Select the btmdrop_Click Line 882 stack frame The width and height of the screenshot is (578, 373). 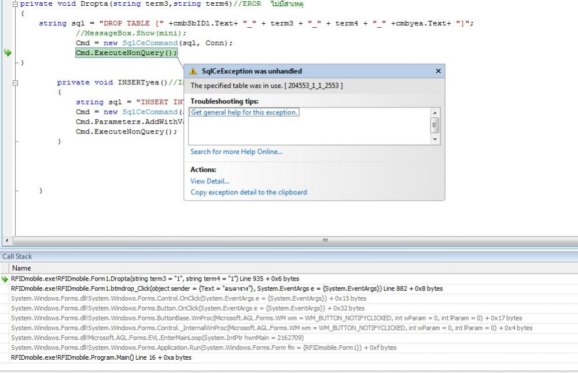point(227,289)
